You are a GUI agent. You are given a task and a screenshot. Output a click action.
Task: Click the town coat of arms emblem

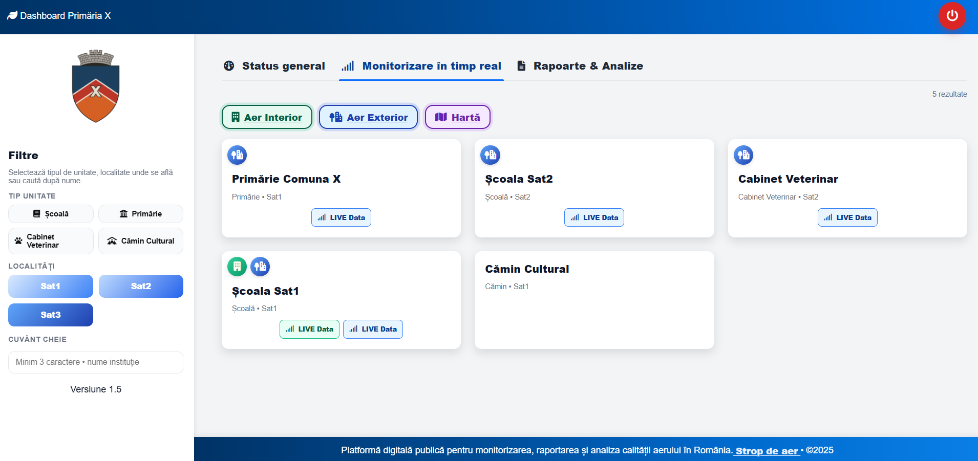(96, 86)
